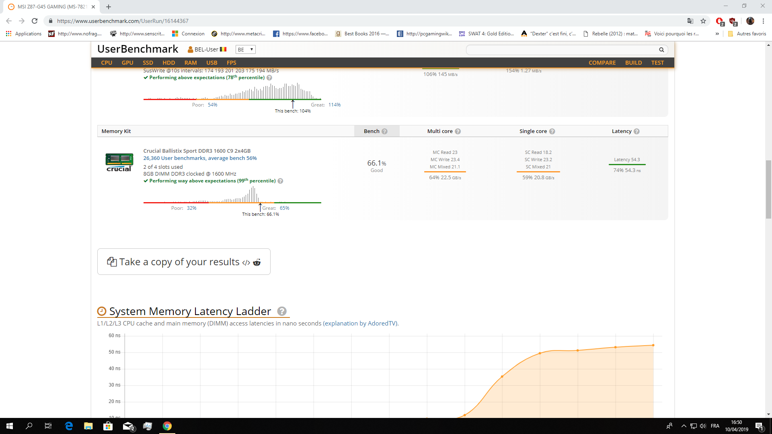This screenshot has height=434, width=772.
Task: Close the MSI Z87-G45 GAMING browser tab
Action: (x=93, y=7)
